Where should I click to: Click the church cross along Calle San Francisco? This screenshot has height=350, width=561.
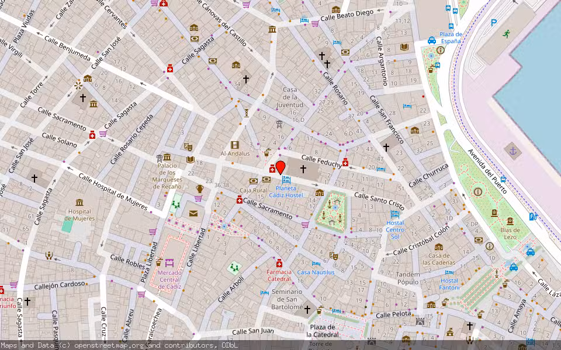(x=386, y=147)
